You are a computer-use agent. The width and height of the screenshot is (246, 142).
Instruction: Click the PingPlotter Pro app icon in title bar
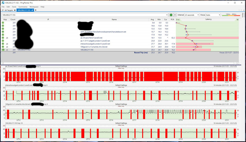3,3
